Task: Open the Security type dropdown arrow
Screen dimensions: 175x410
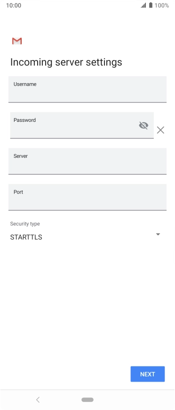Action: click(x=158, y=234)
